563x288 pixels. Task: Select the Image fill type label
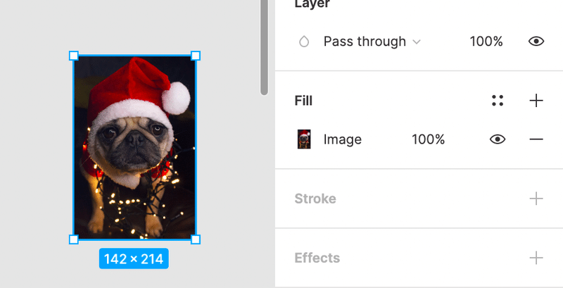[343, 139]
